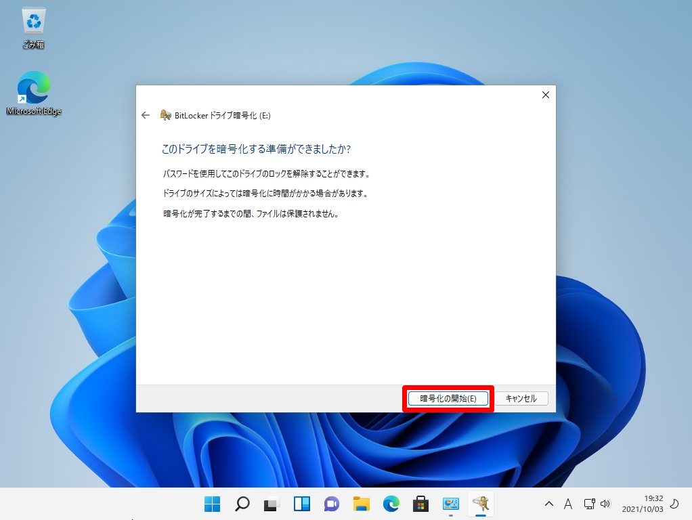Click the title BitLocker ドライブ暗号化 (E:)

coord(222,115)
